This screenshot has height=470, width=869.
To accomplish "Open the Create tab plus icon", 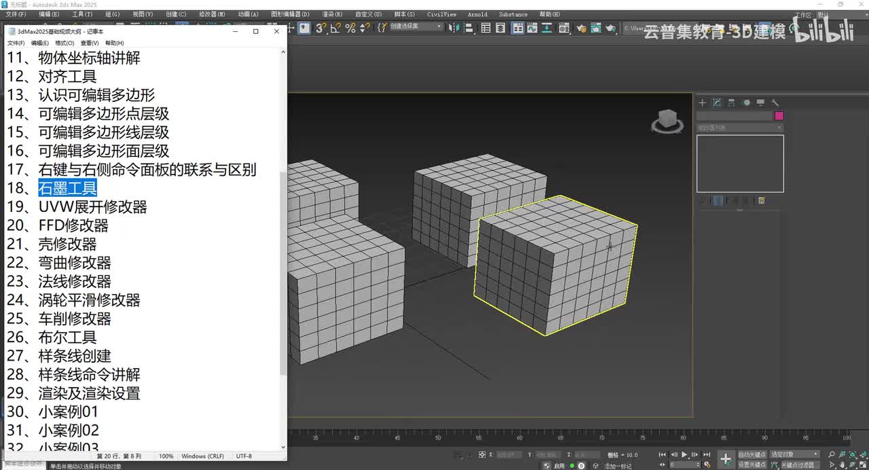I will (703, 103).
